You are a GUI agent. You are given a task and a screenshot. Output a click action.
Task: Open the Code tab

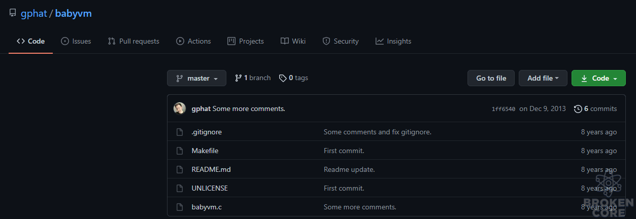30,41
